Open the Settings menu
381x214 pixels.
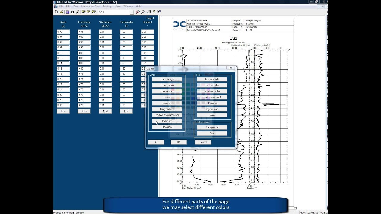[107, 7]
